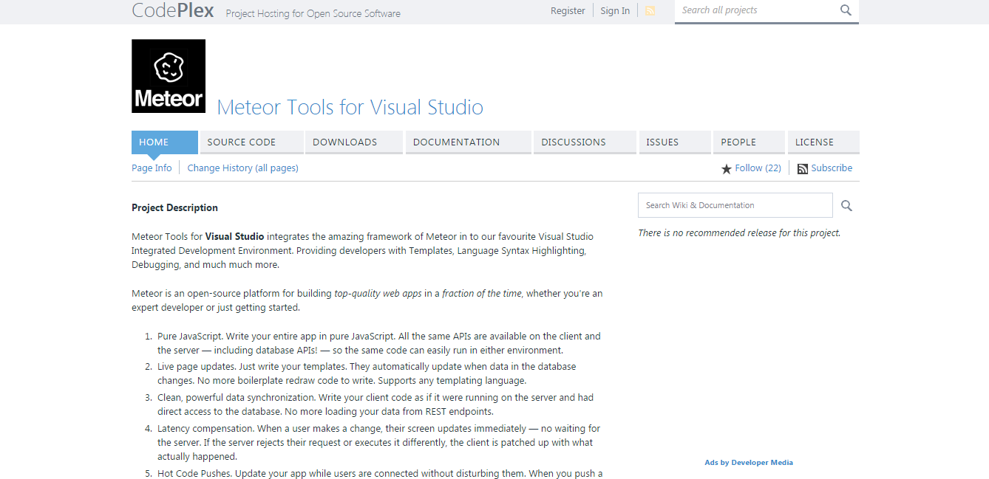The width and height of the screenshot is (989, 479).
Task: Open the Page Info link
Action: (x=152, y=168)
